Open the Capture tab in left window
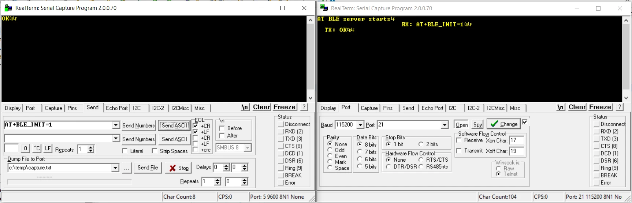This screenshot has width=632, height=203. pos(53,108)
